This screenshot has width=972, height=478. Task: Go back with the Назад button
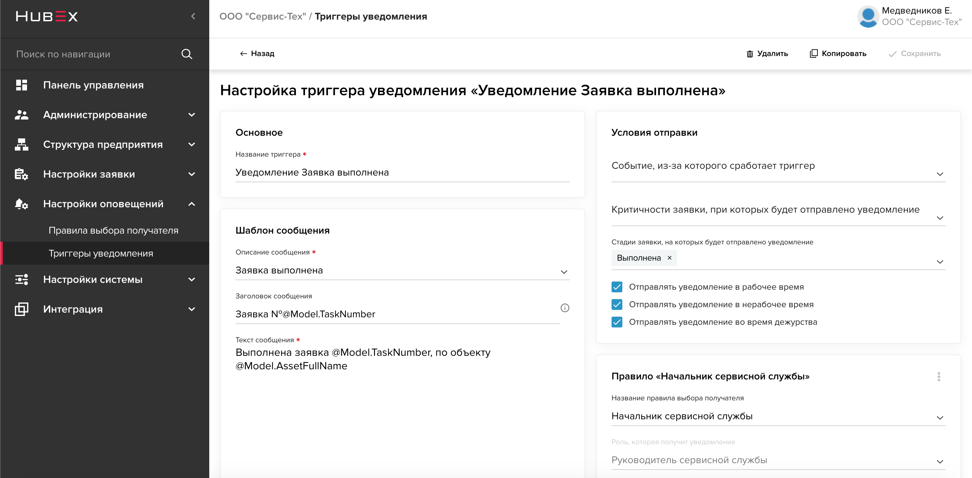pos(257,54)
